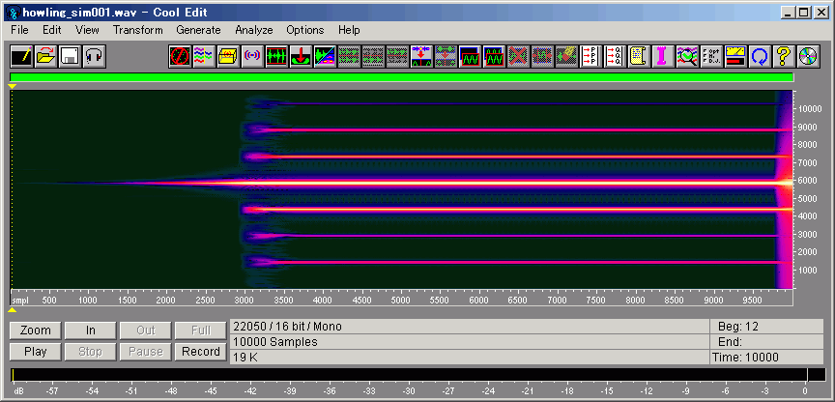Open the Generate menu

pos(198,30)
